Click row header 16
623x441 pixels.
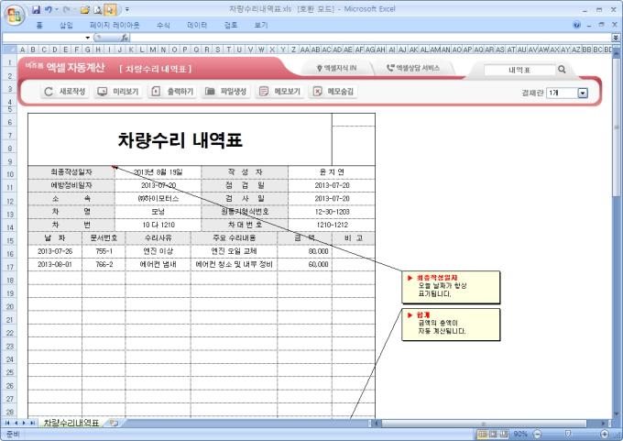pyautogui.click(x=9, y=254)
